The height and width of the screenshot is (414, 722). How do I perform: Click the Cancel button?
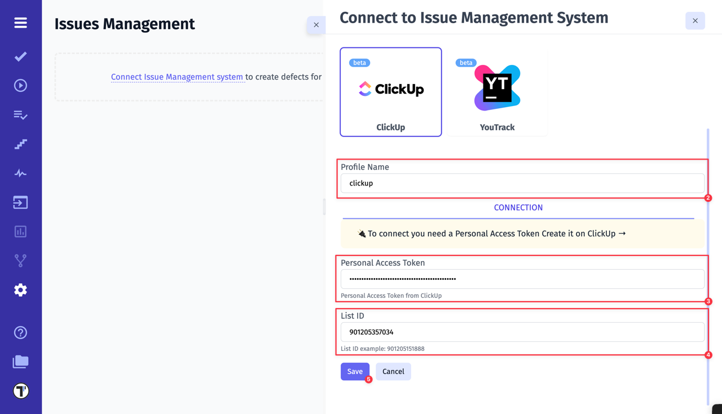pos(393,371)
